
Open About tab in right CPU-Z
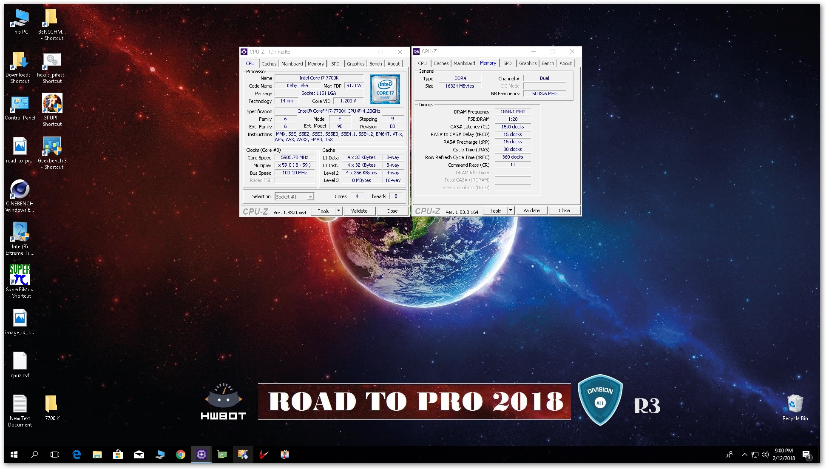tap(566, 63)
